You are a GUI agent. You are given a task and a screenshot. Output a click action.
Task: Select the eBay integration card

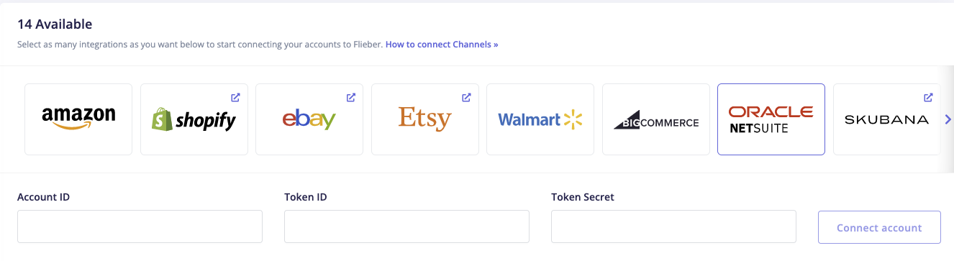309,119
